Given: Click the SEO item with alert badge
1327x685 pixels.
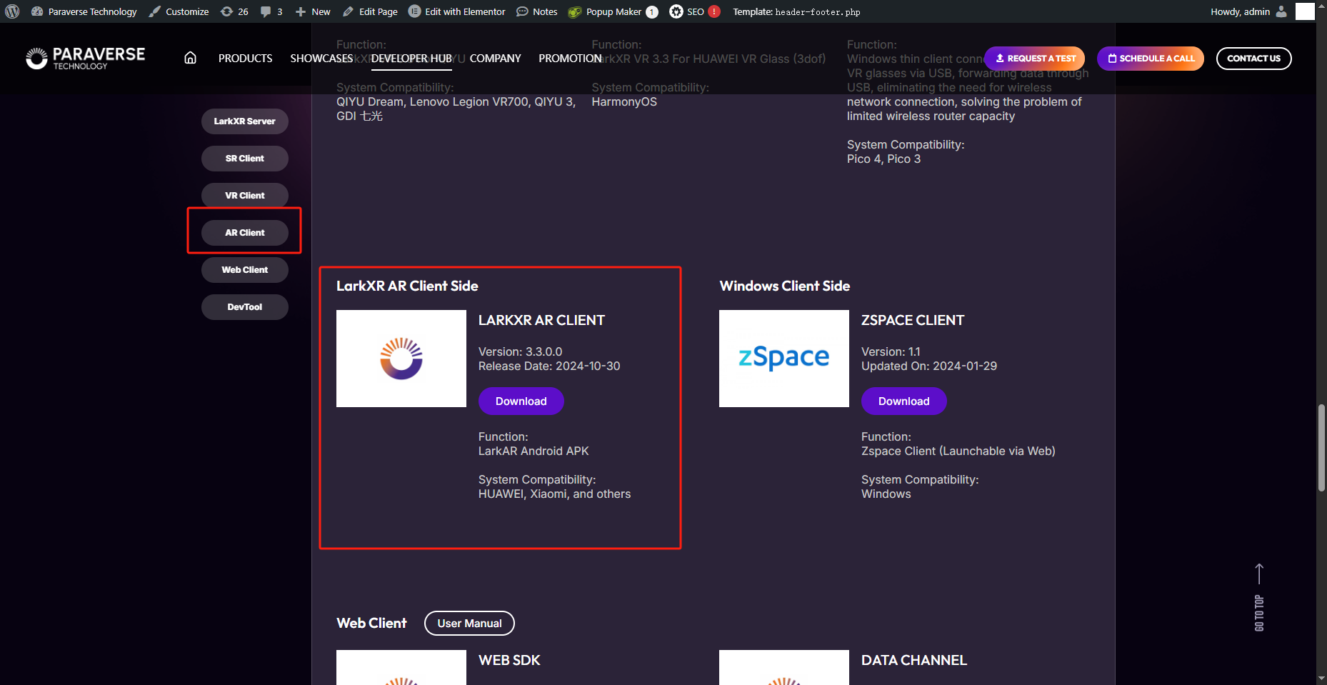Looking at the screenshot, I should pos(695,11).
